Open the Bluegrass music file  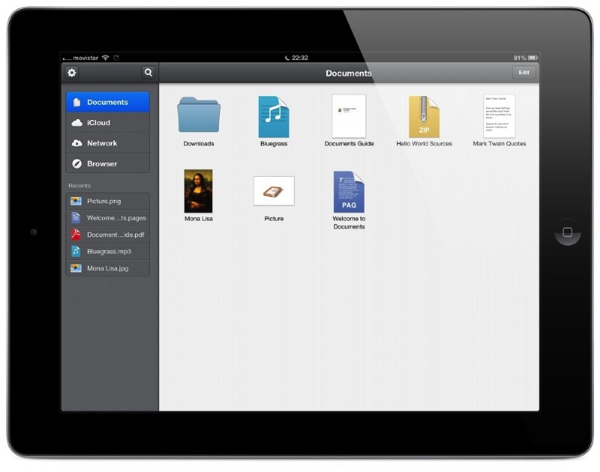(274, 117)
